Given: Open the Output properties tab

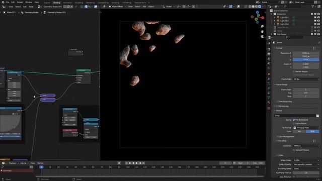Looking at the screenshot, I should pyautogui.click(x=269, y=54).
